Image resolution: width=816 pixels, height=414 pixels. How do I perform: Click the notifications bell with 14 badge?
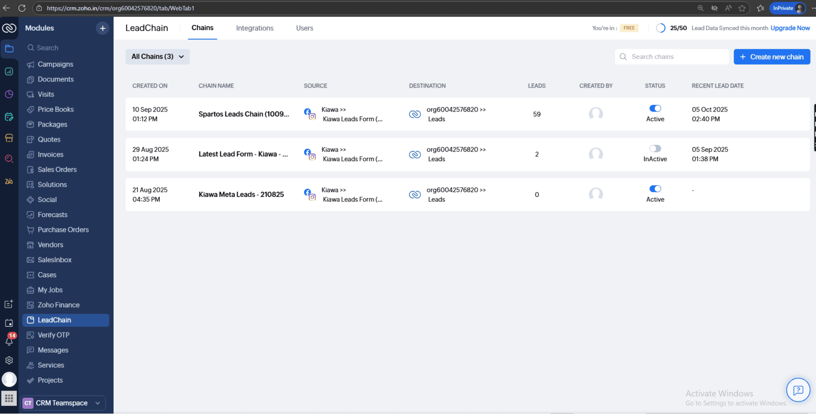(x=9, y=341)
